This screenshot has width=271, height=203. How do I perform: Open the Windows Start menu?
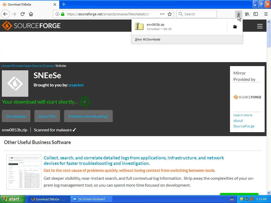(13, 199)
